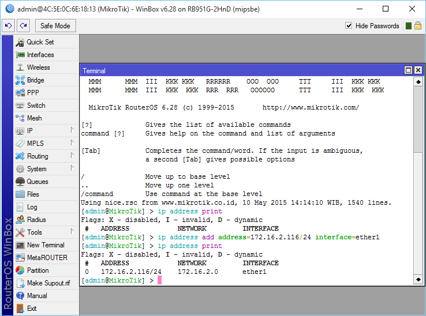Open the Interfaces icon in sidebar
This screenshot has width=426, height=316.
pyautogui.click(x=20, y=55)
